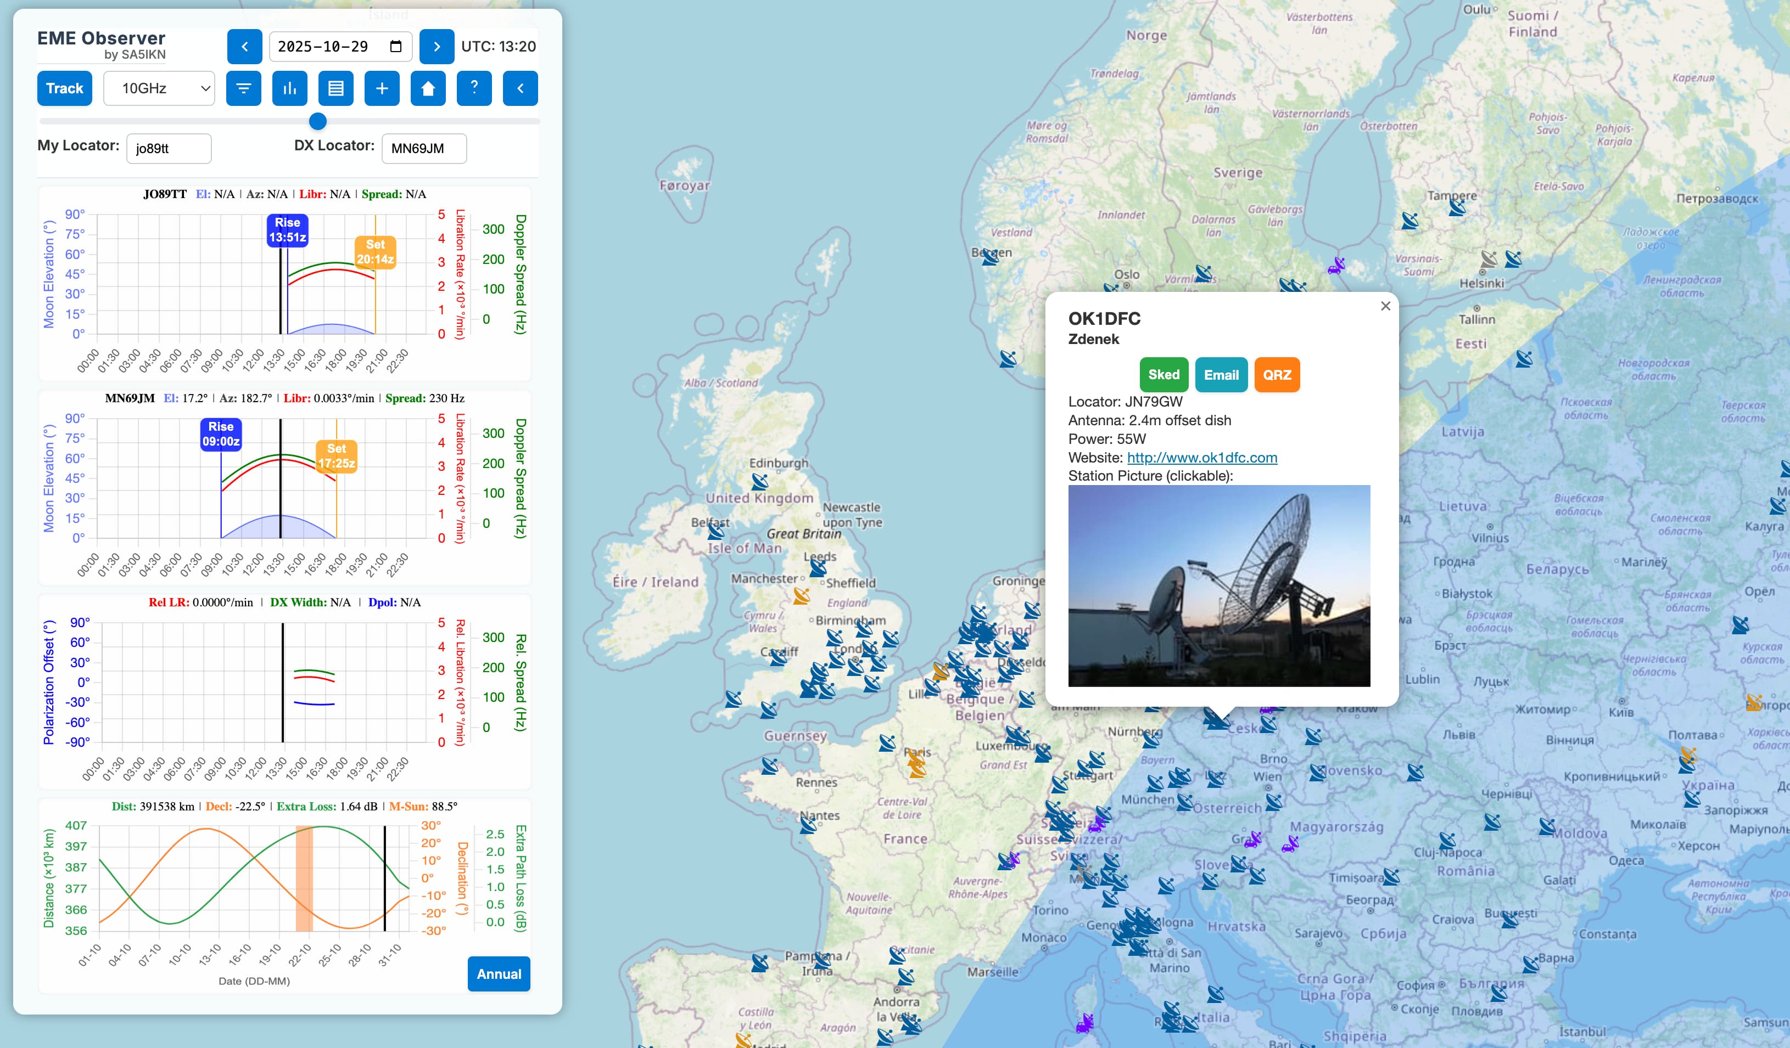Advance to next day arrow
1790x1048 pixels.
click(437, 47)
